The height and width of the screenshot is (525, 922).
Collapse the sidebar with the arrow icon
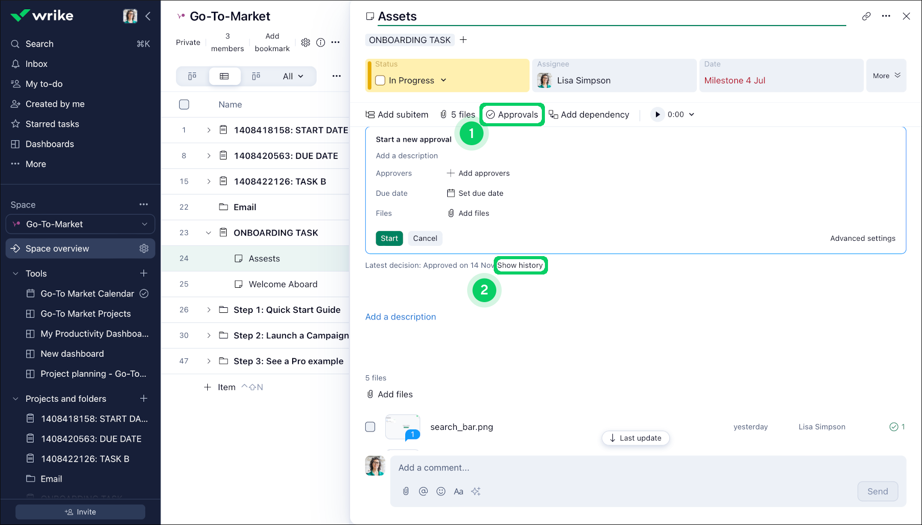tap(148, 16)
